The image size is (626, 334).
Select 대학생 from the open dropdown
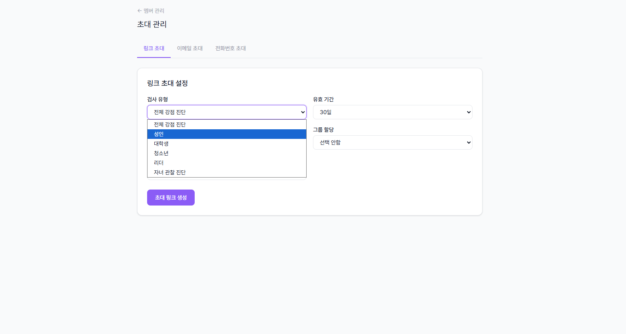click(x=227, y=143)
